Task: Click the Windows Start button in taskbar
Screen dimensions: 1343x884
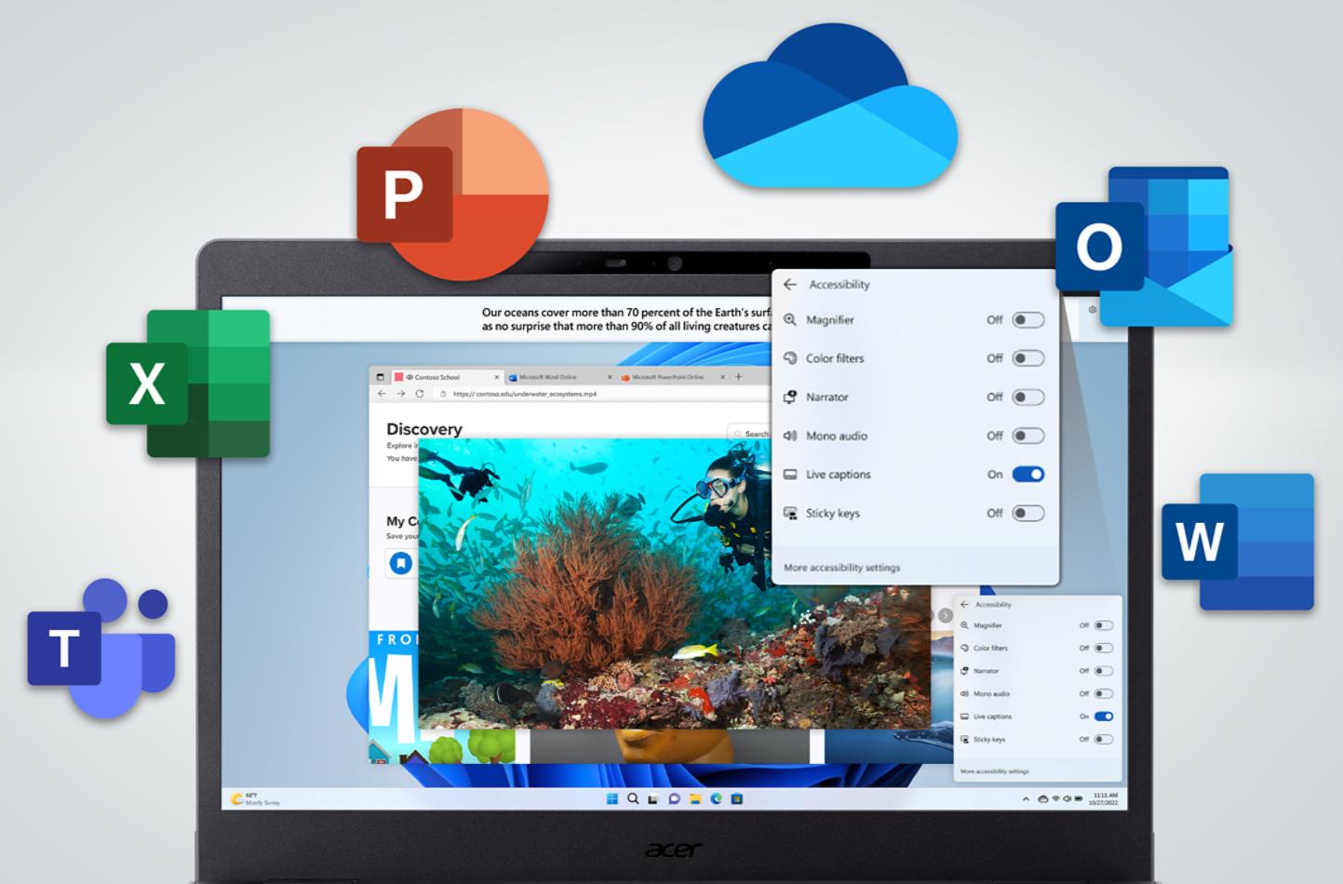Action: coord(612,798)
